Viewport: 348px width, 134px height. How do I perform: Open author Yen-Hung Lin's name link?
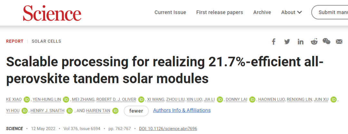(x=47, y=99)
